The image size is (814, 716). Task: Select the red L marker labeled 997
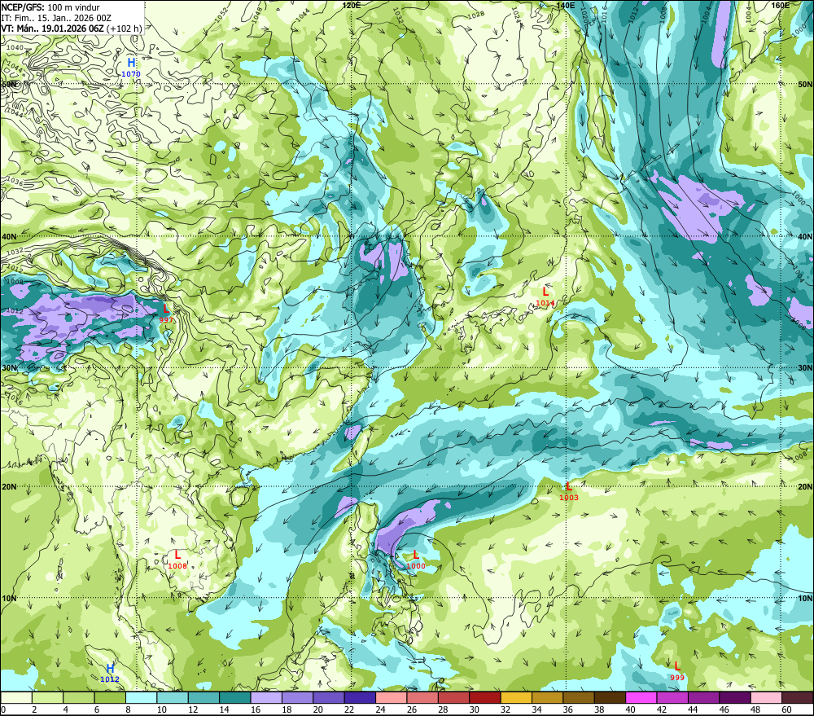tap(166, 314)
